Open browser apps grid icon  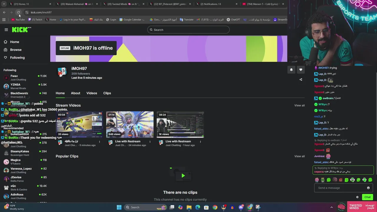click(x=4, y=20)
